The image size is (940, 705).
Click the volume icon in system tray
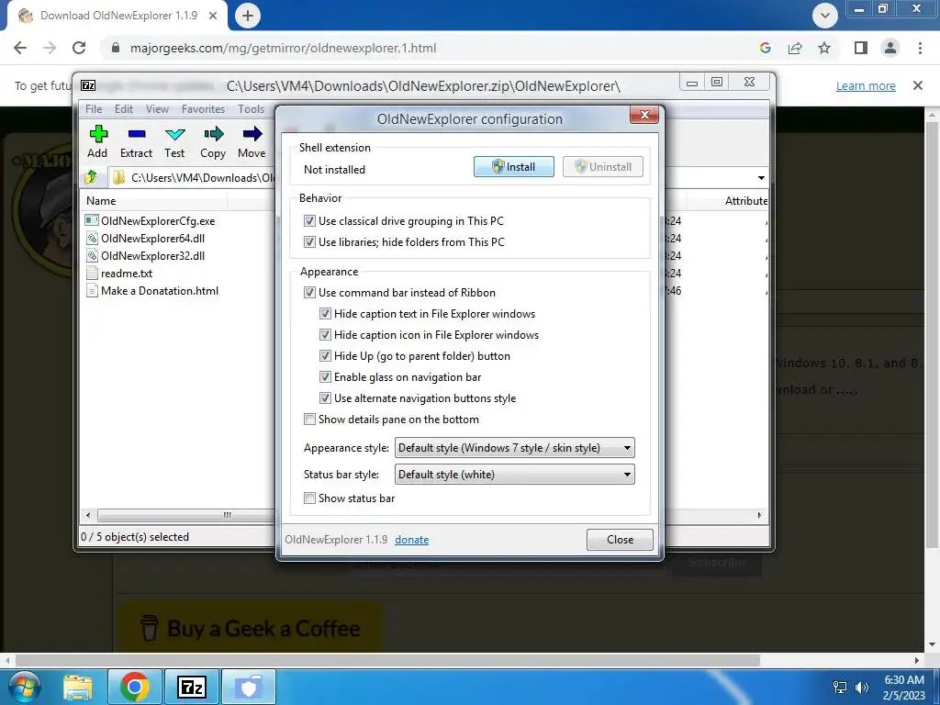coord(862,687)
